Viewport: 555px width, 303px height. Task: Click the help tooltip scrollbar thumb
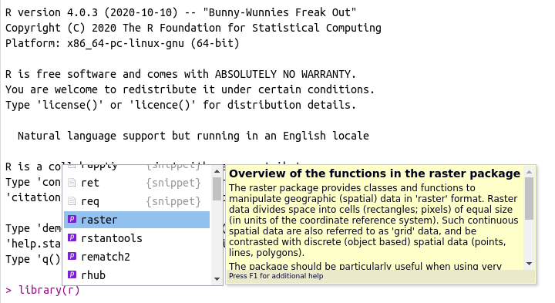529,199
